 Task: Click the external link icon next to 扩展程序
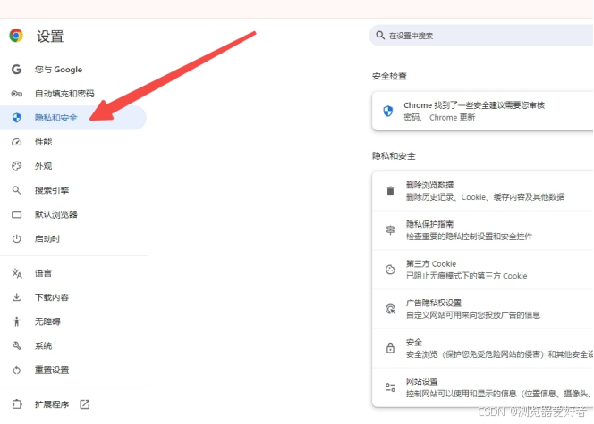point(84,404)
